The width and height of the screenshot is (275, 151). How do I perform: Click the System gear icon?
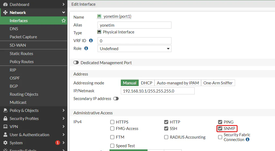click(5, 143)
